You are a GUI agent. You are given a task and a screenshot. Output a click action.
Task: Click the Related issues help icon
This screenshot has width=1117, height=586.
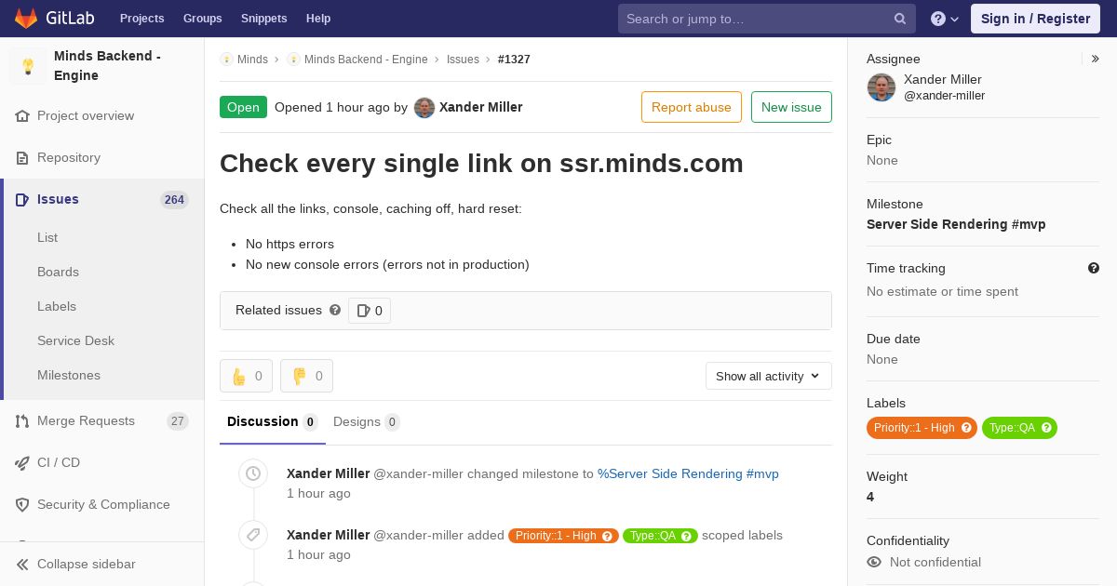[x=335, y=311]
